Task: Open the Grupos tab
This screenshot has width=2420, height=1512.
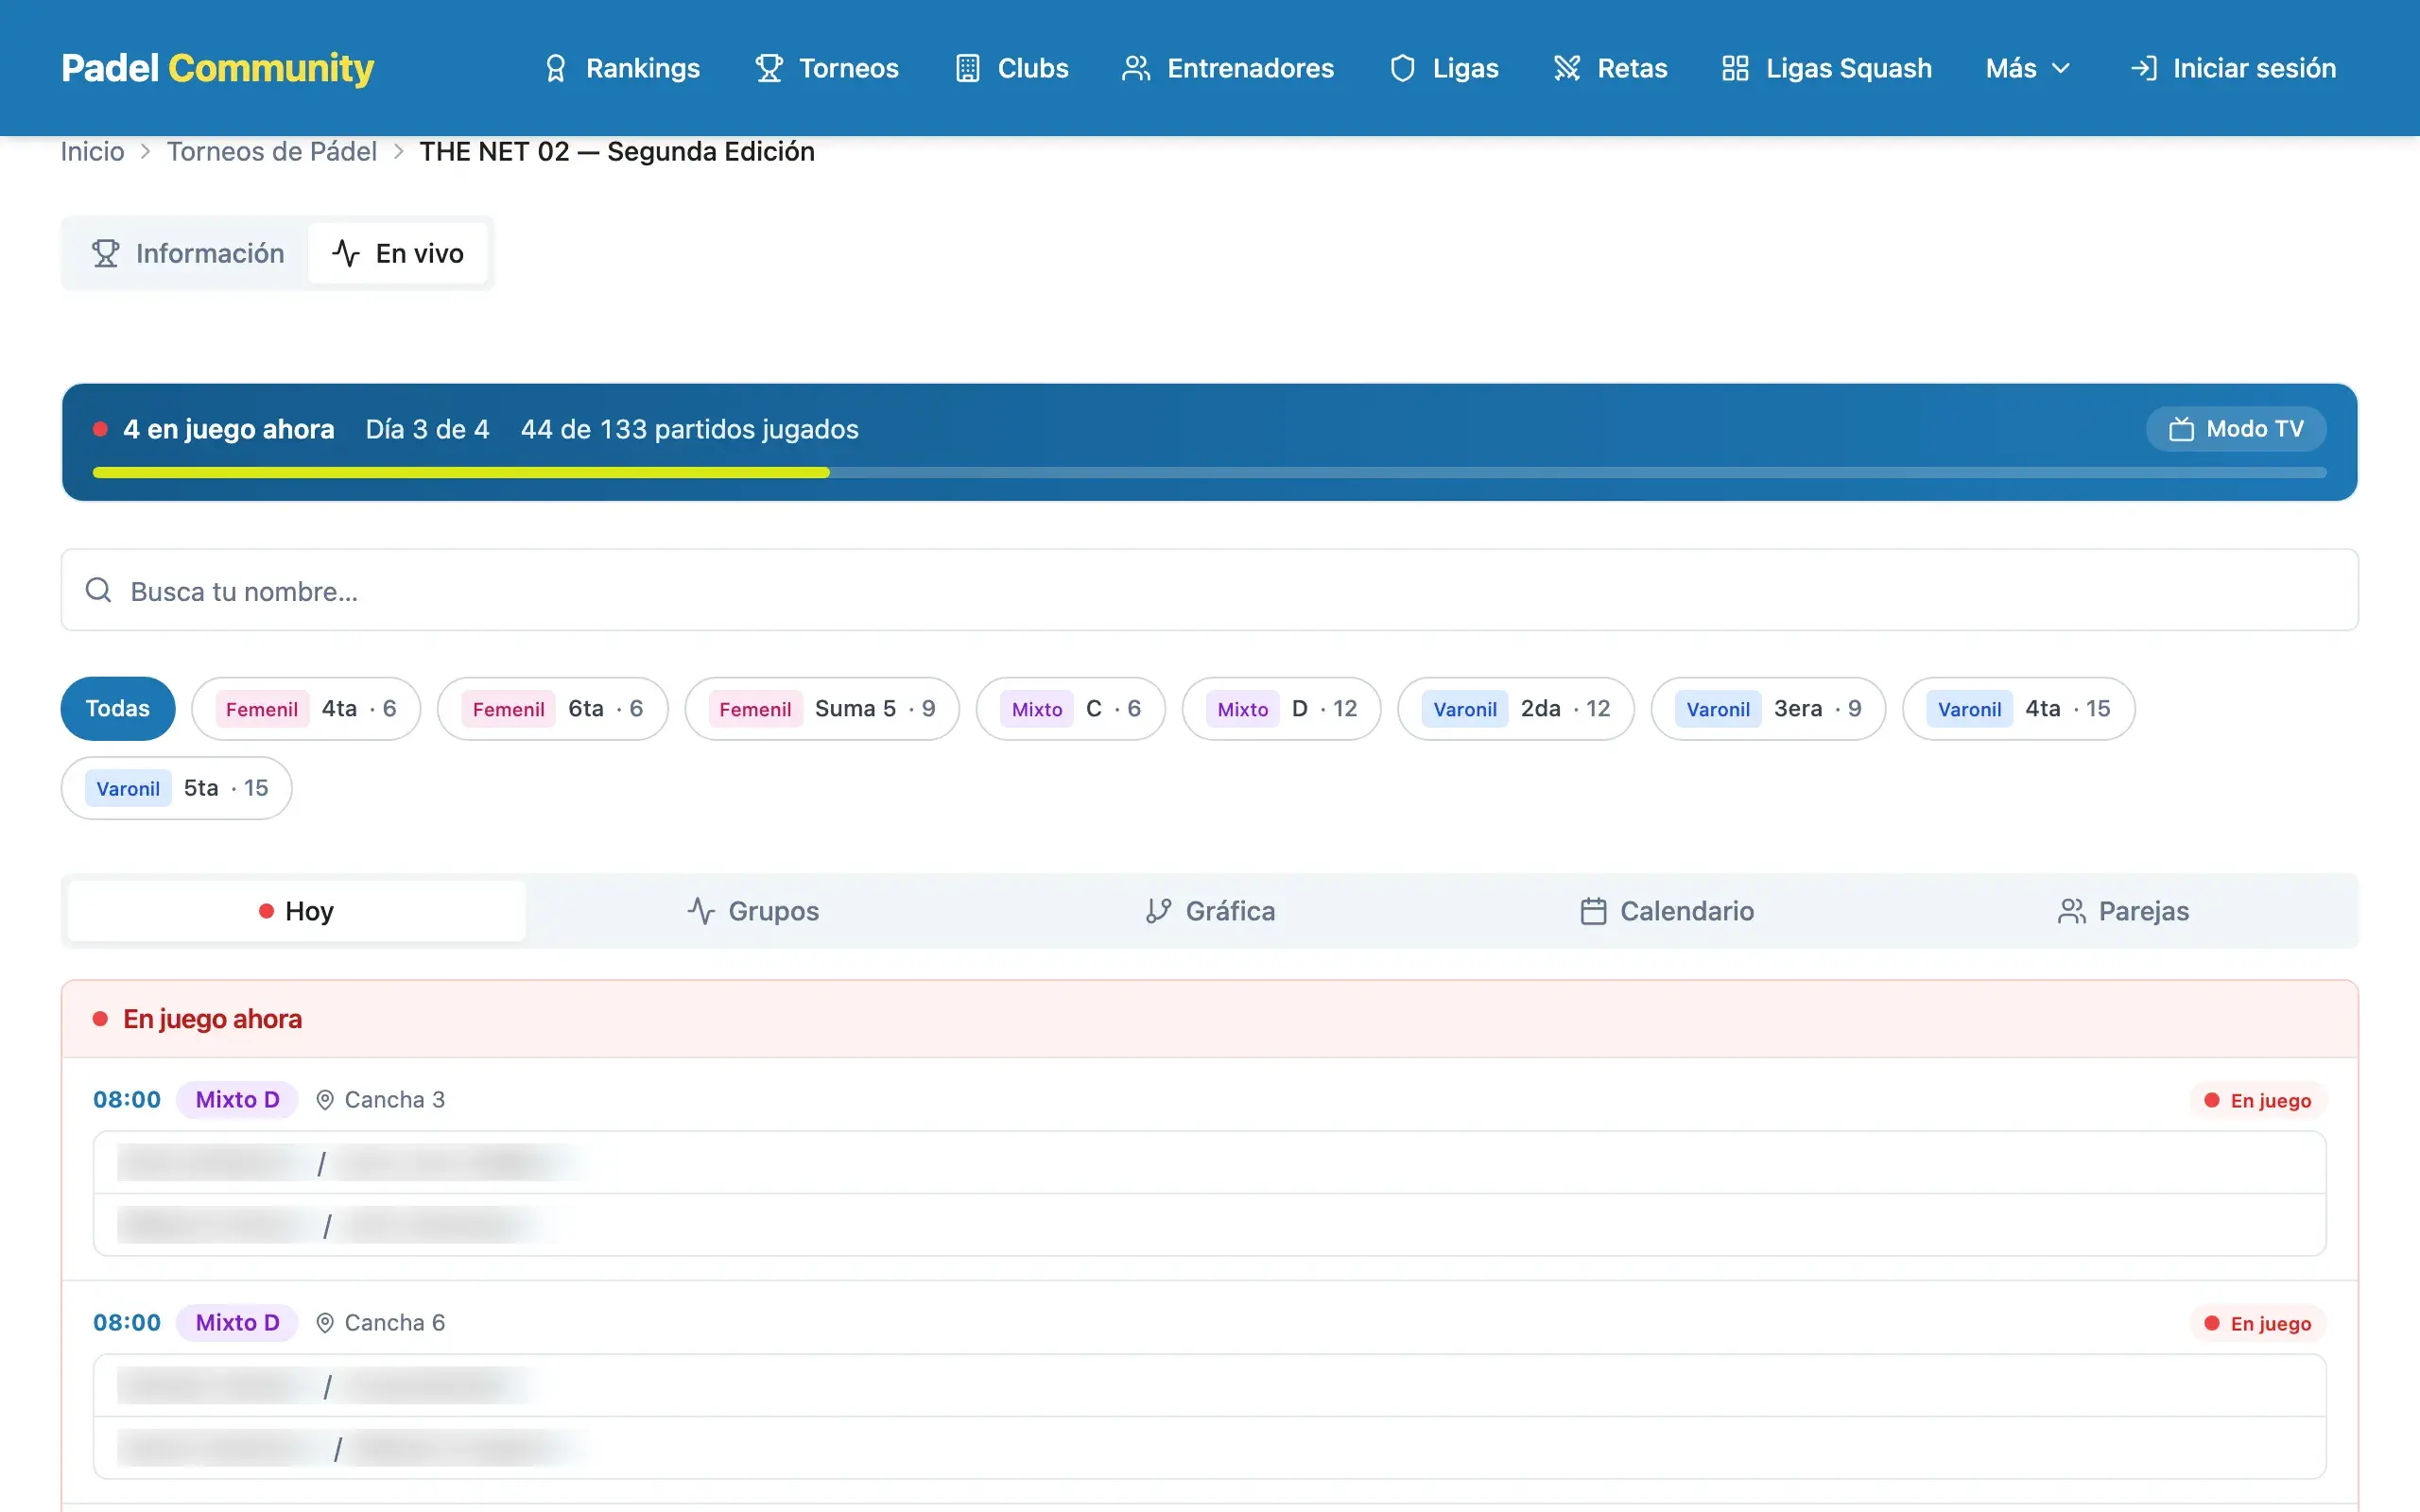Action: [x=753, y=911]
